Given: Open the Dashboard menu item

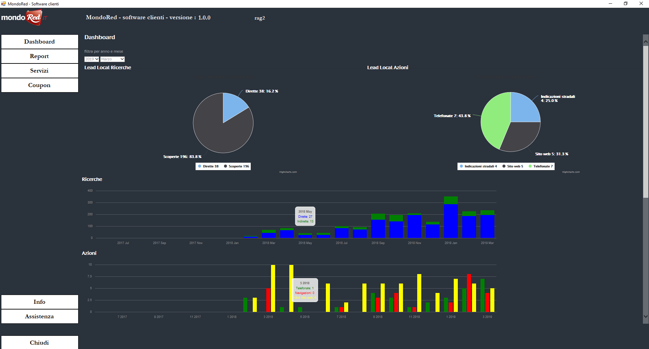Looking at the screenshot, I should point(40,42).
